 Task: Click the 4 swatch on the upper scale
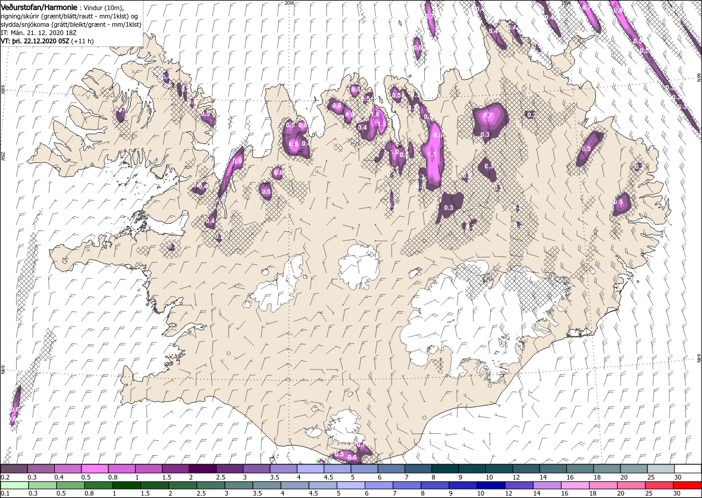coord(311,469)
